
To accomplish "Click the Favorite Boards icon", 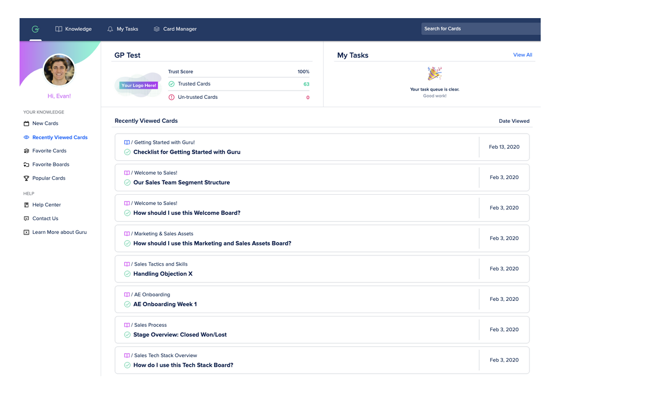I will click(26, 165).
